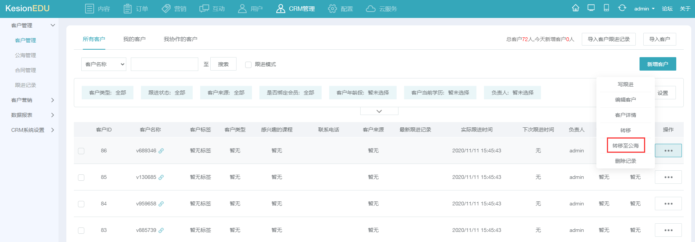
Task: Open the admin account dropdown
Action: [x=644, y=9]
